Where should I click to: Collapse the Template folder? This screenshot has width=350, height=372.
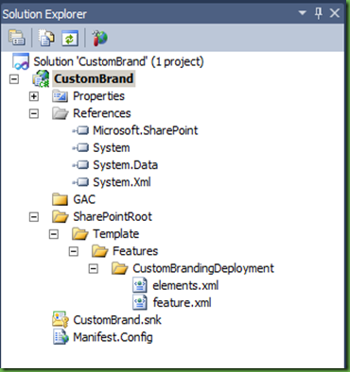54,234
